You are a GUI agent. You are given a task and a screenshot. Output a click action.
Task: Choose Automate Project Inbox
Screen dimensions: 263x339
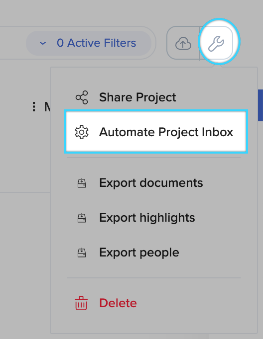pyautogui.click(x=156, y=132)
